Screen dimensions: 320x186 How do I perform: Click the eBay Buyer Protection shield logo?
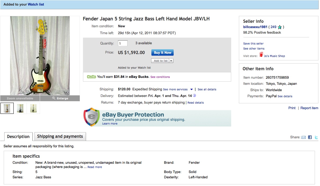click(x=92, y=117)
